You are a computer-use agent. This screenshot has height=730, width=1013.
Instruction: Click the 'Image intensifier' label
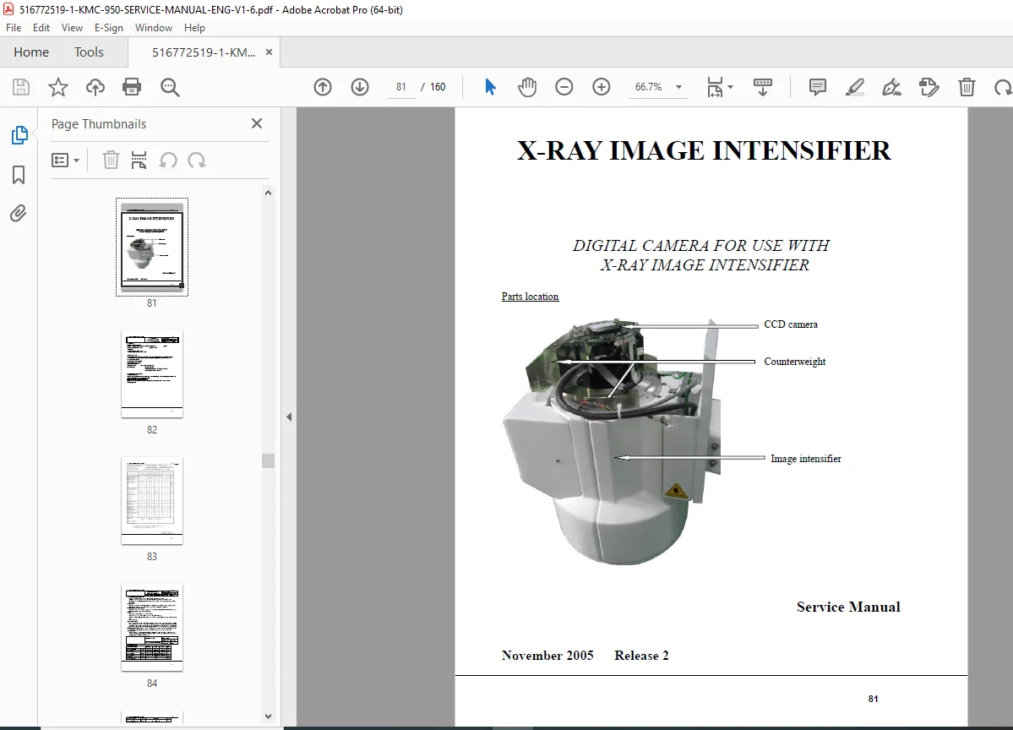coord(806,459)
